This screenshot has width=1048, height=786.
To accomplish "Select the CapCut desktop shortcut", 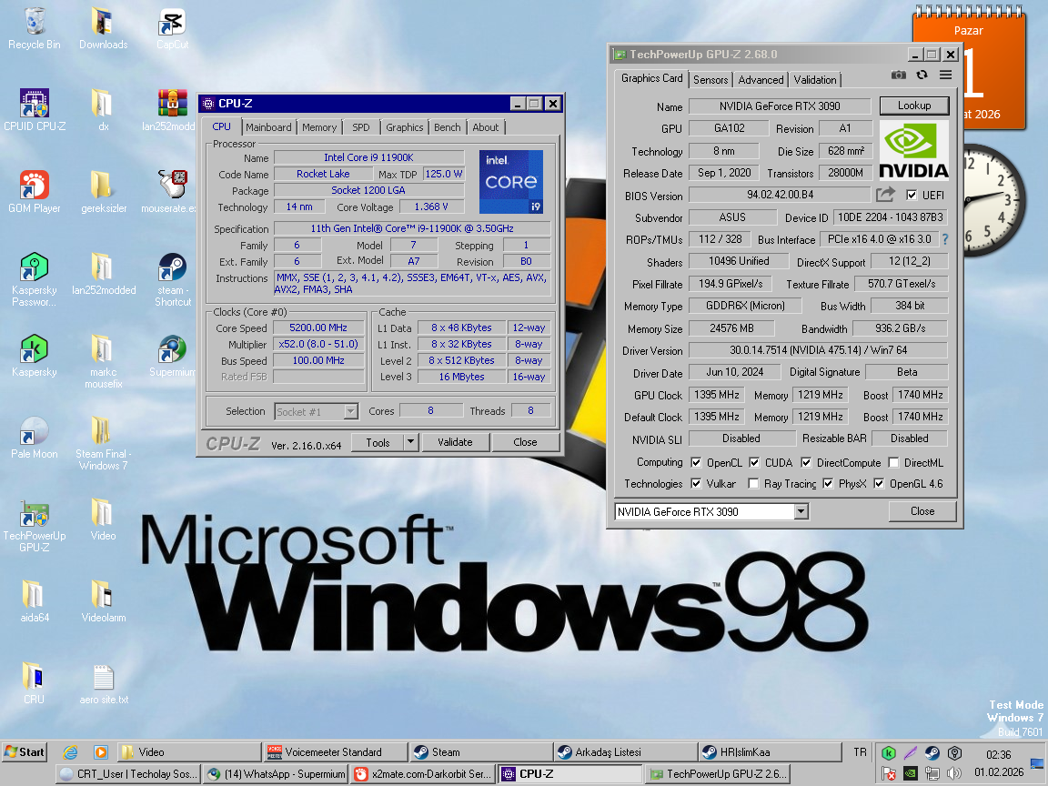I will pyautogui.click(x=172, y=29).
